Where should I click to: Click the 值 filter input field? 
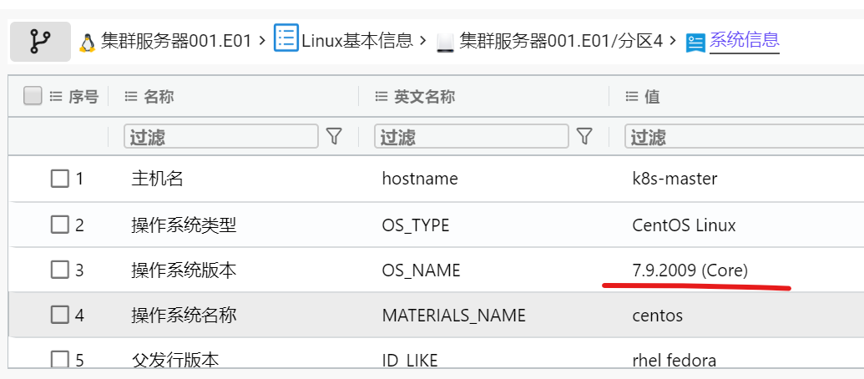tap(744, 136)
